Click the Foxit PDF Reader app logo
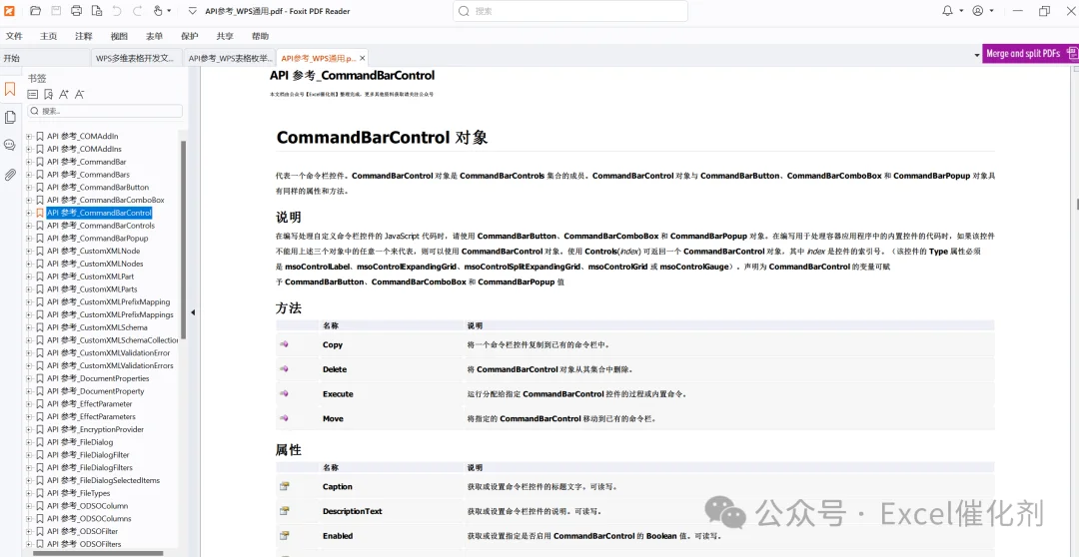 [10, 11]
